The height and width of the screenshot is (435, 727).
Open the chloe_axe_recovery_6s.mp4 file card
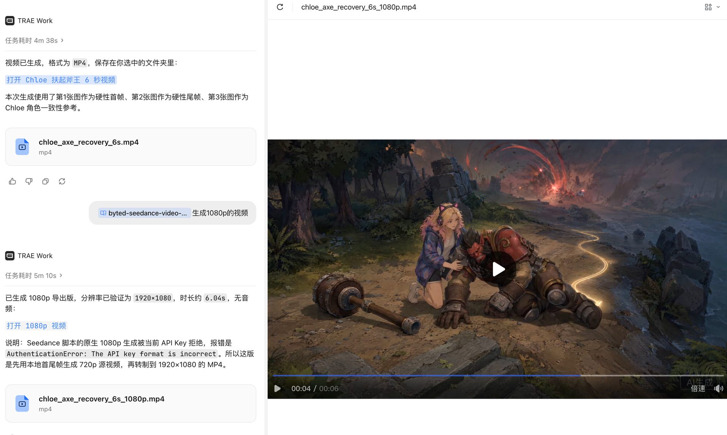click(x=131, y=147)
